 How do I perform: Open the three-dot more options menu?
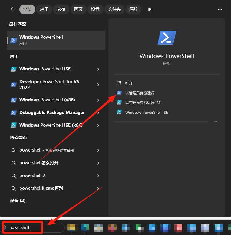[220, 9]
